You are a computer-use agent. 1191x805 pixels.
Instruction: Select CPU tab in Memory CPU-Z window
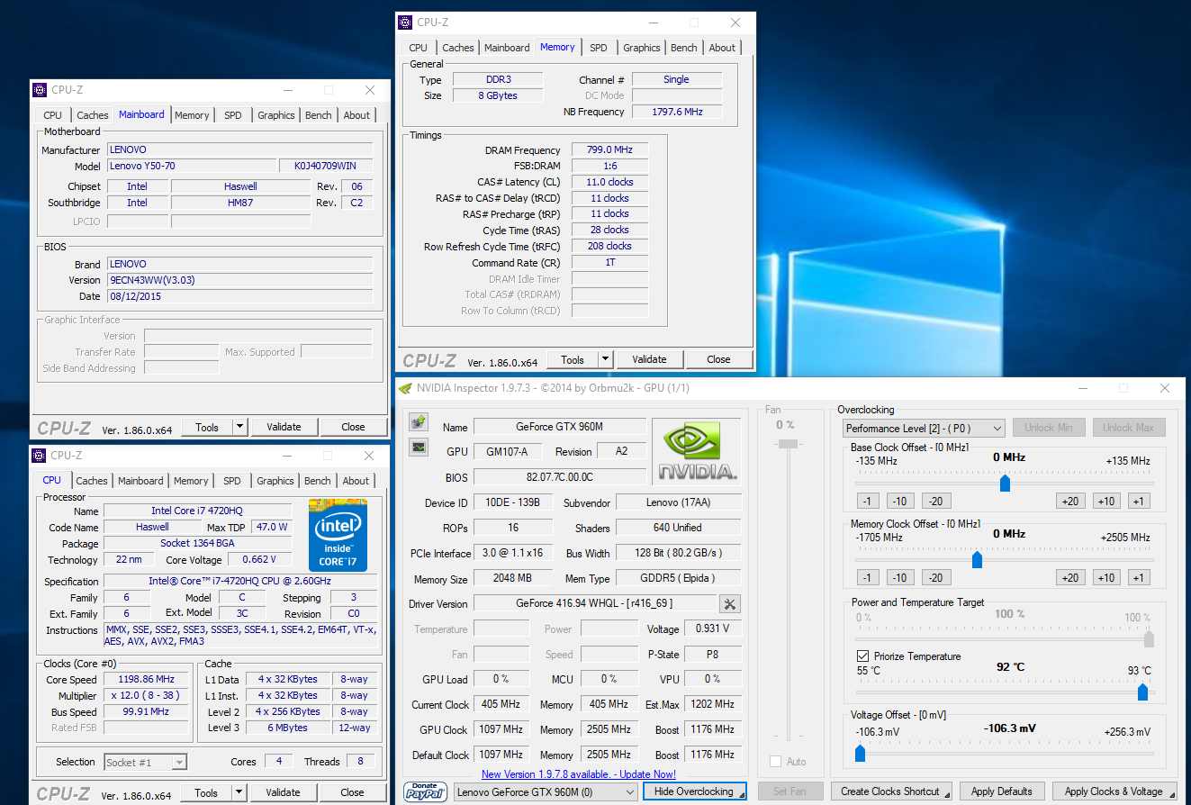pos(419,48)
